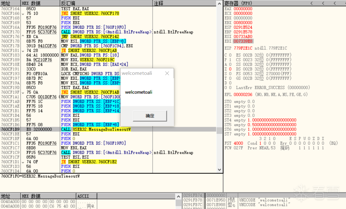The width and height of the screenshot is (346, 209).
Task: Click the hex bytes E8 32000000
Action: (x=39, y=129)
